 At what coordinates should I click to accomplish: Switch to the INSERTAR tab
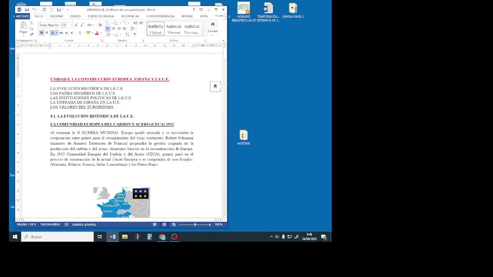pyautogui.click(x=57, y=16)
